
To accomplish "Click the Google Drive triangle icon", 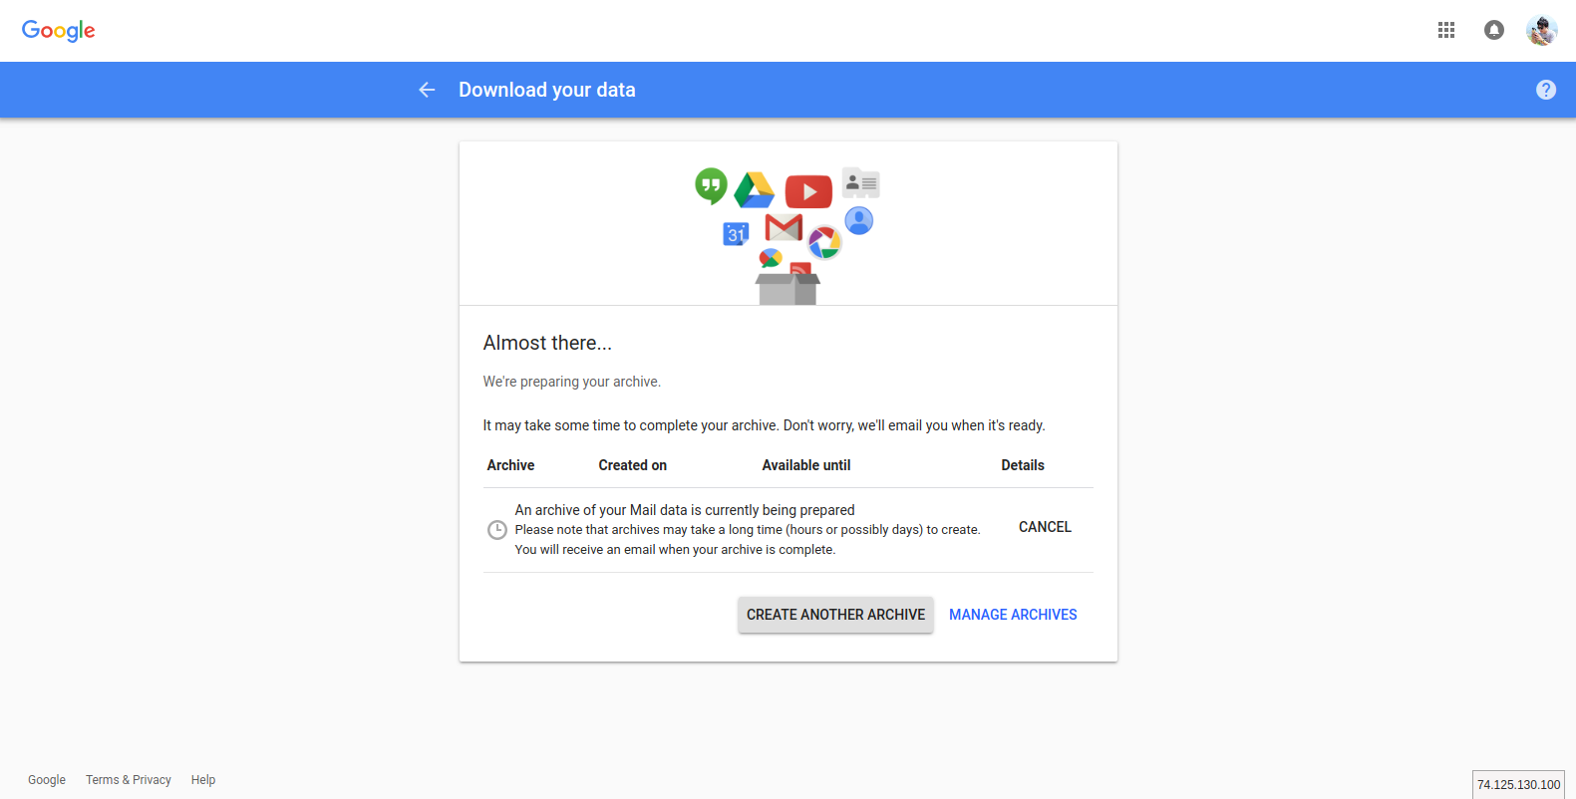I will click(x=755, y=189).
